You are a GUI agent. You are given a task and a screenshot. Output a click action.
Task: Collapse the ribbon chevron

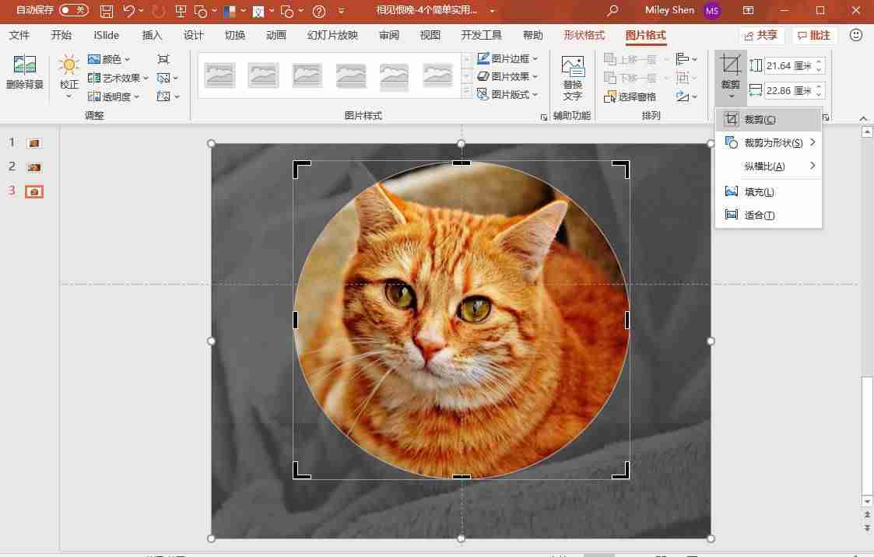(863, 118)
